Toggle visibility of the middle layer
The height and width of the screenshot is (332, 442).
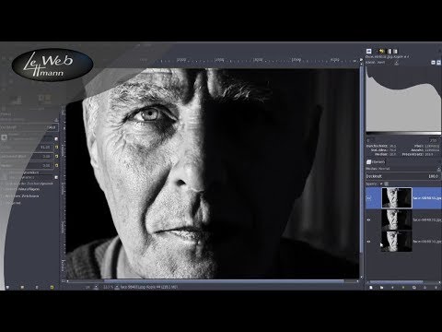(369, 219)
